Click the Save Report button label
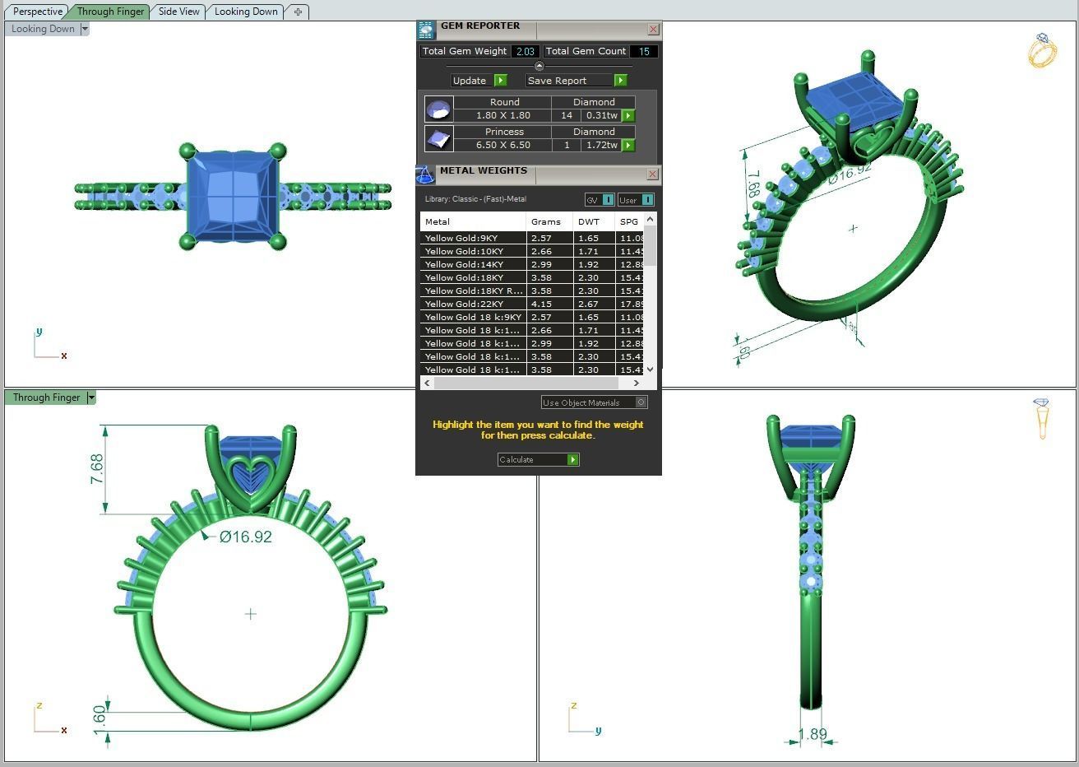 click(558, 81)
